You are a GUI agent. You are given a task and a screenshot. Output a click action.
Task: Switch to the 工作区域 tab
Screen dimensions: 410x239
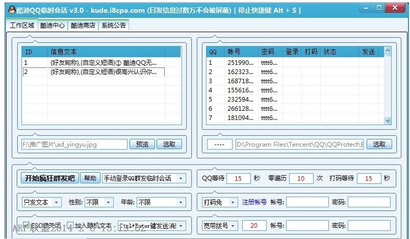pos(22,26)
